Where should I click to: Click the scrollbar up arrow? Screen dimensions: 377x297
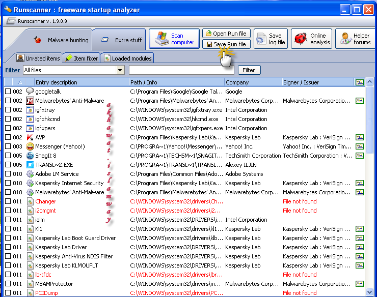pyautogui.click(x=369, y=82)
